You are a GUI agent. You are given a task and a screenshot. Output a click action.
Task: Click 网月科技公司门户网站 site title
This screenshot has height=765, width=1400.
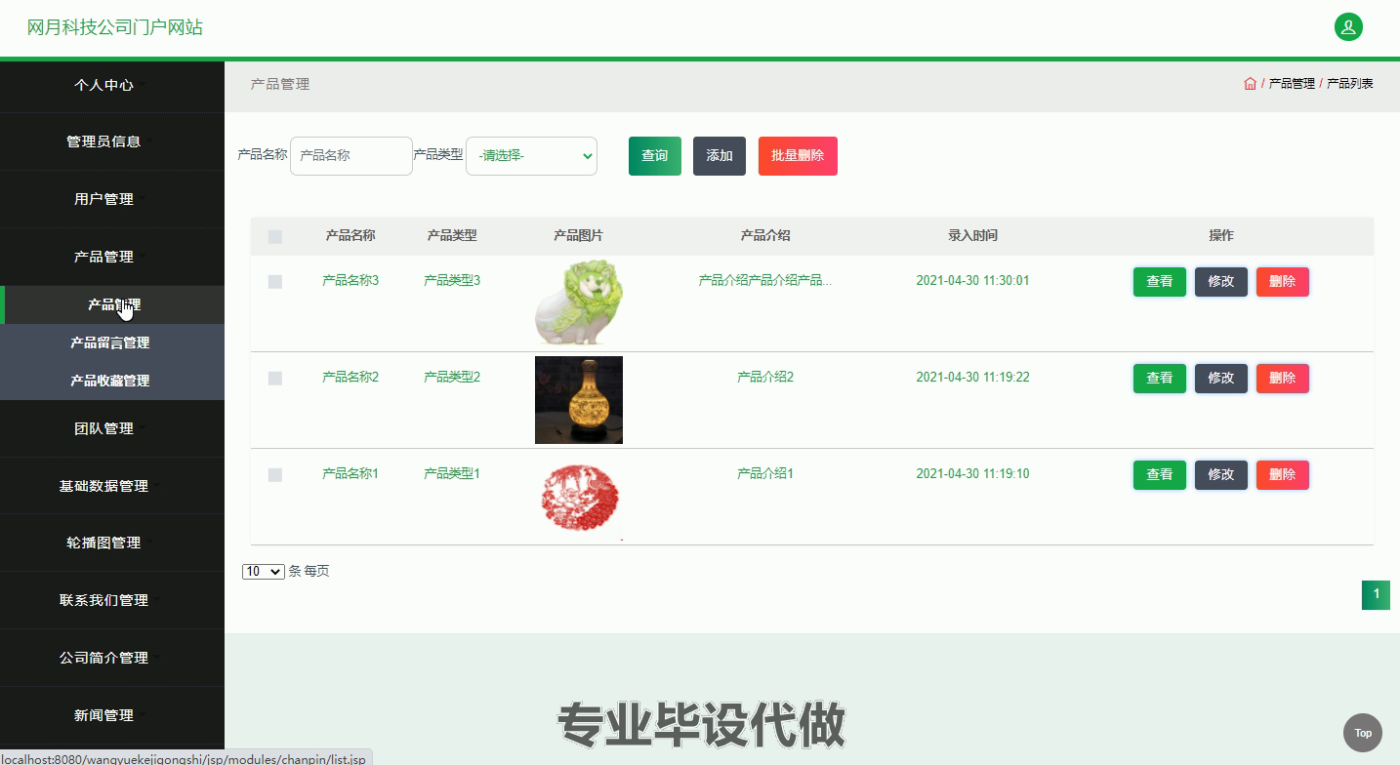pos(115,27)
